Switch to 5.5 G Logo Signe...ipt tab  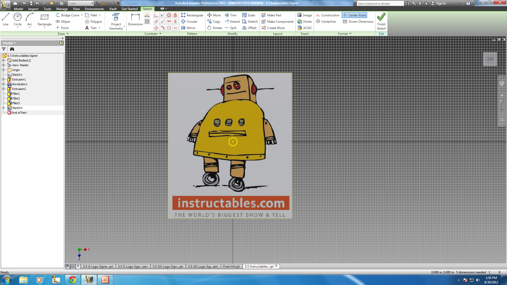98,267
